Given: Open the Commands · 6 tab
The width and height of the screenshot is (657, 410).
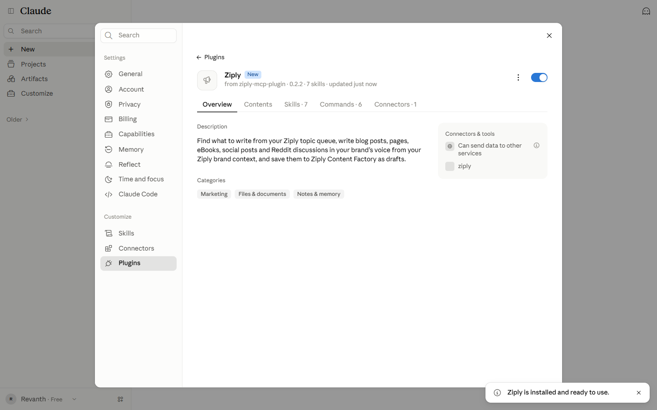Looking at the screenshot, I should click(341, 104).
